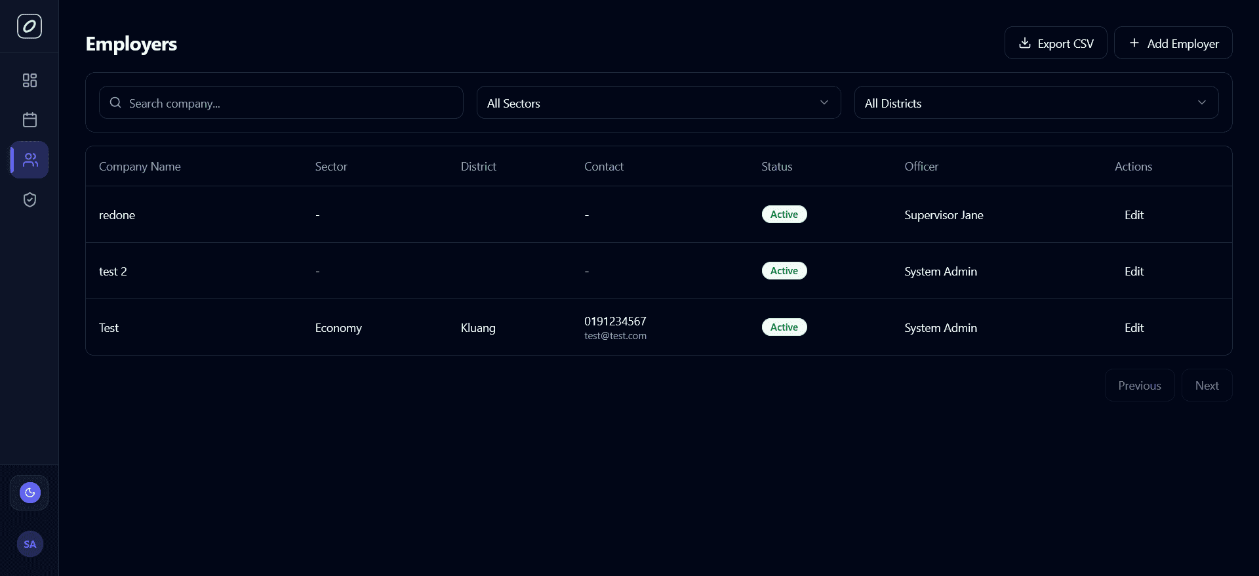Open the shield check sidebar icon
1259x576 pixels.
(x=30, y=199)
